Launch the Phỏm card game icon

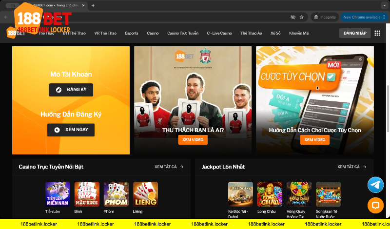click(x=116, y=194)
